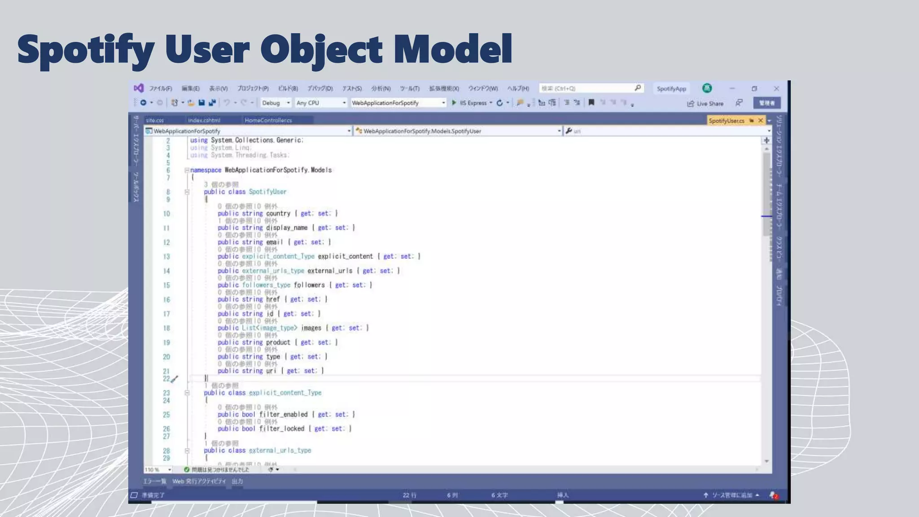Click the navigate backward arrow icon
This screenshot has width=919, height=517.
(143, 103)
